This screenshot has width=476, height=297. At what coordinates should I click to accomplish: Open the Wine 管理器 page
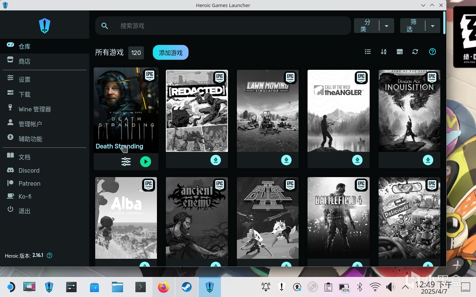pyautogui.click(x=45, y=109)
